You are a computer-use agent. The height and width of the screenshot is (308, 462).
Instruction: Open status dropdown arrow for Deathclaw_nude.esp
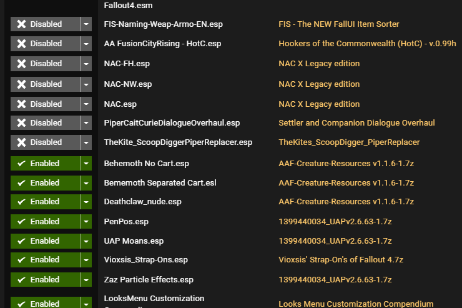(86, 202)
